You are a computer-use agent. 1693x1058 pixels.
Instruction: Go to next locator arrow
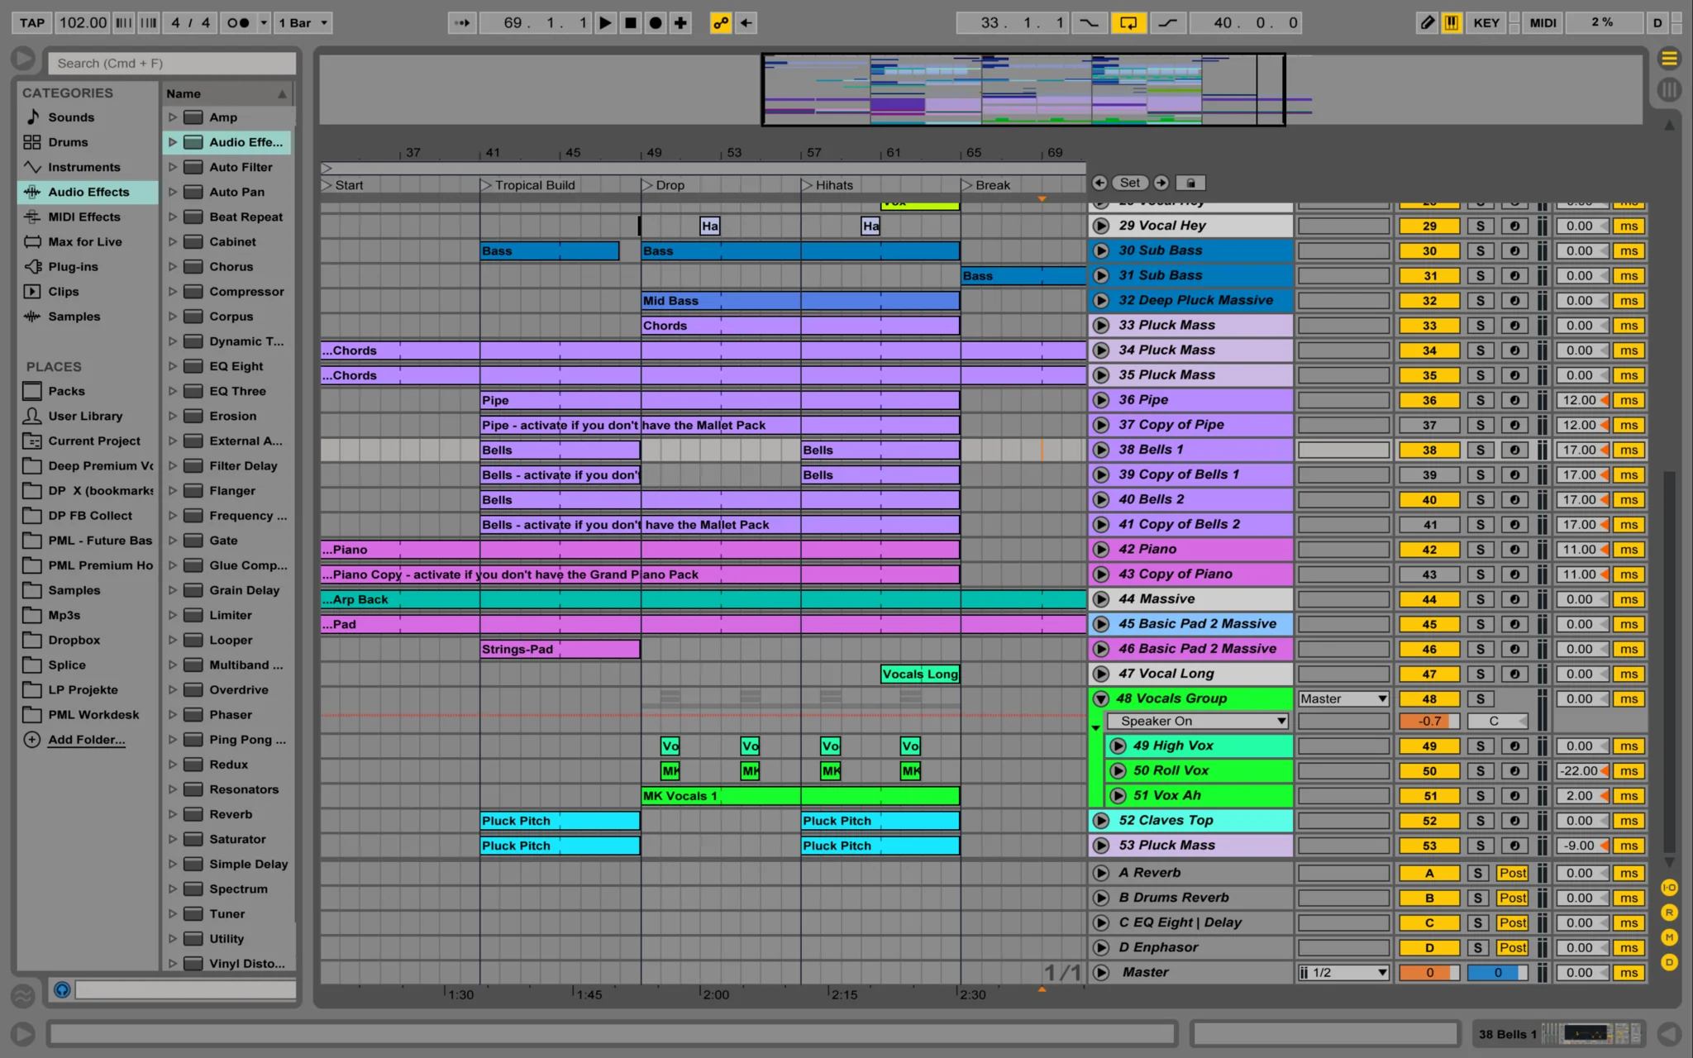coord(1161,183)
